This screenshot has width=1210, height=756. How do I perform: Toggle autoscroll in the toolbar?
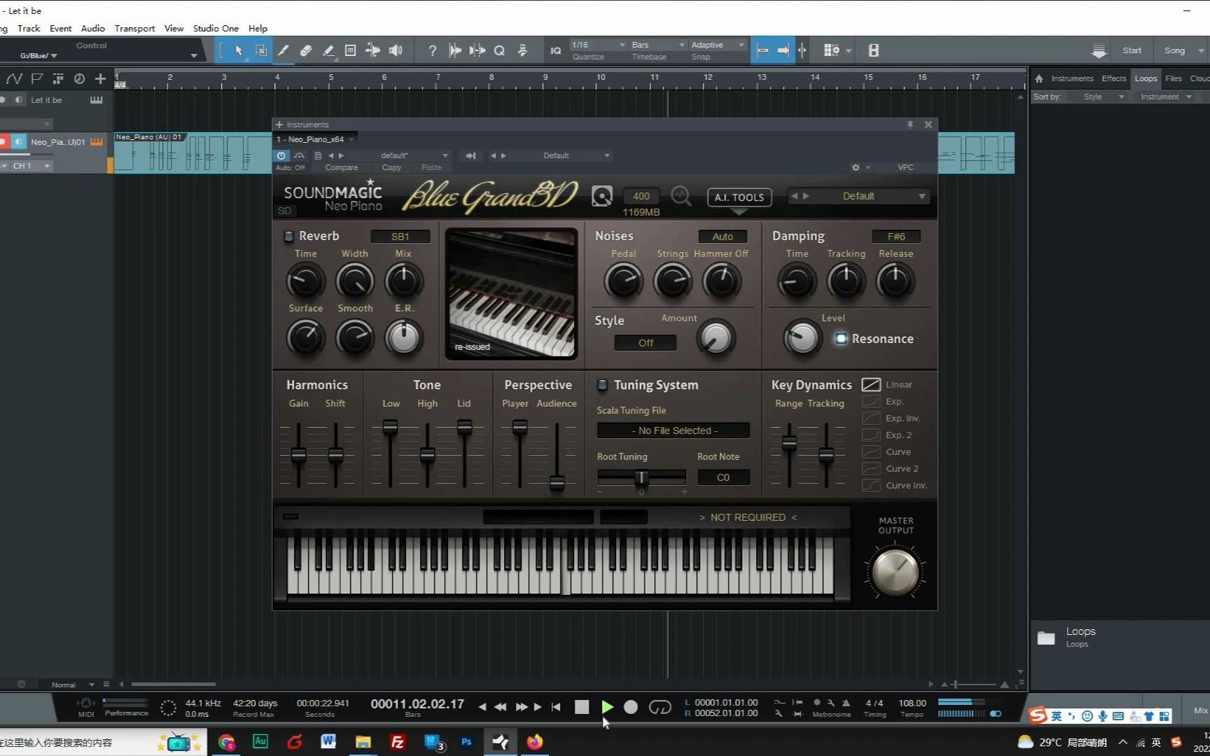point(784,50)
